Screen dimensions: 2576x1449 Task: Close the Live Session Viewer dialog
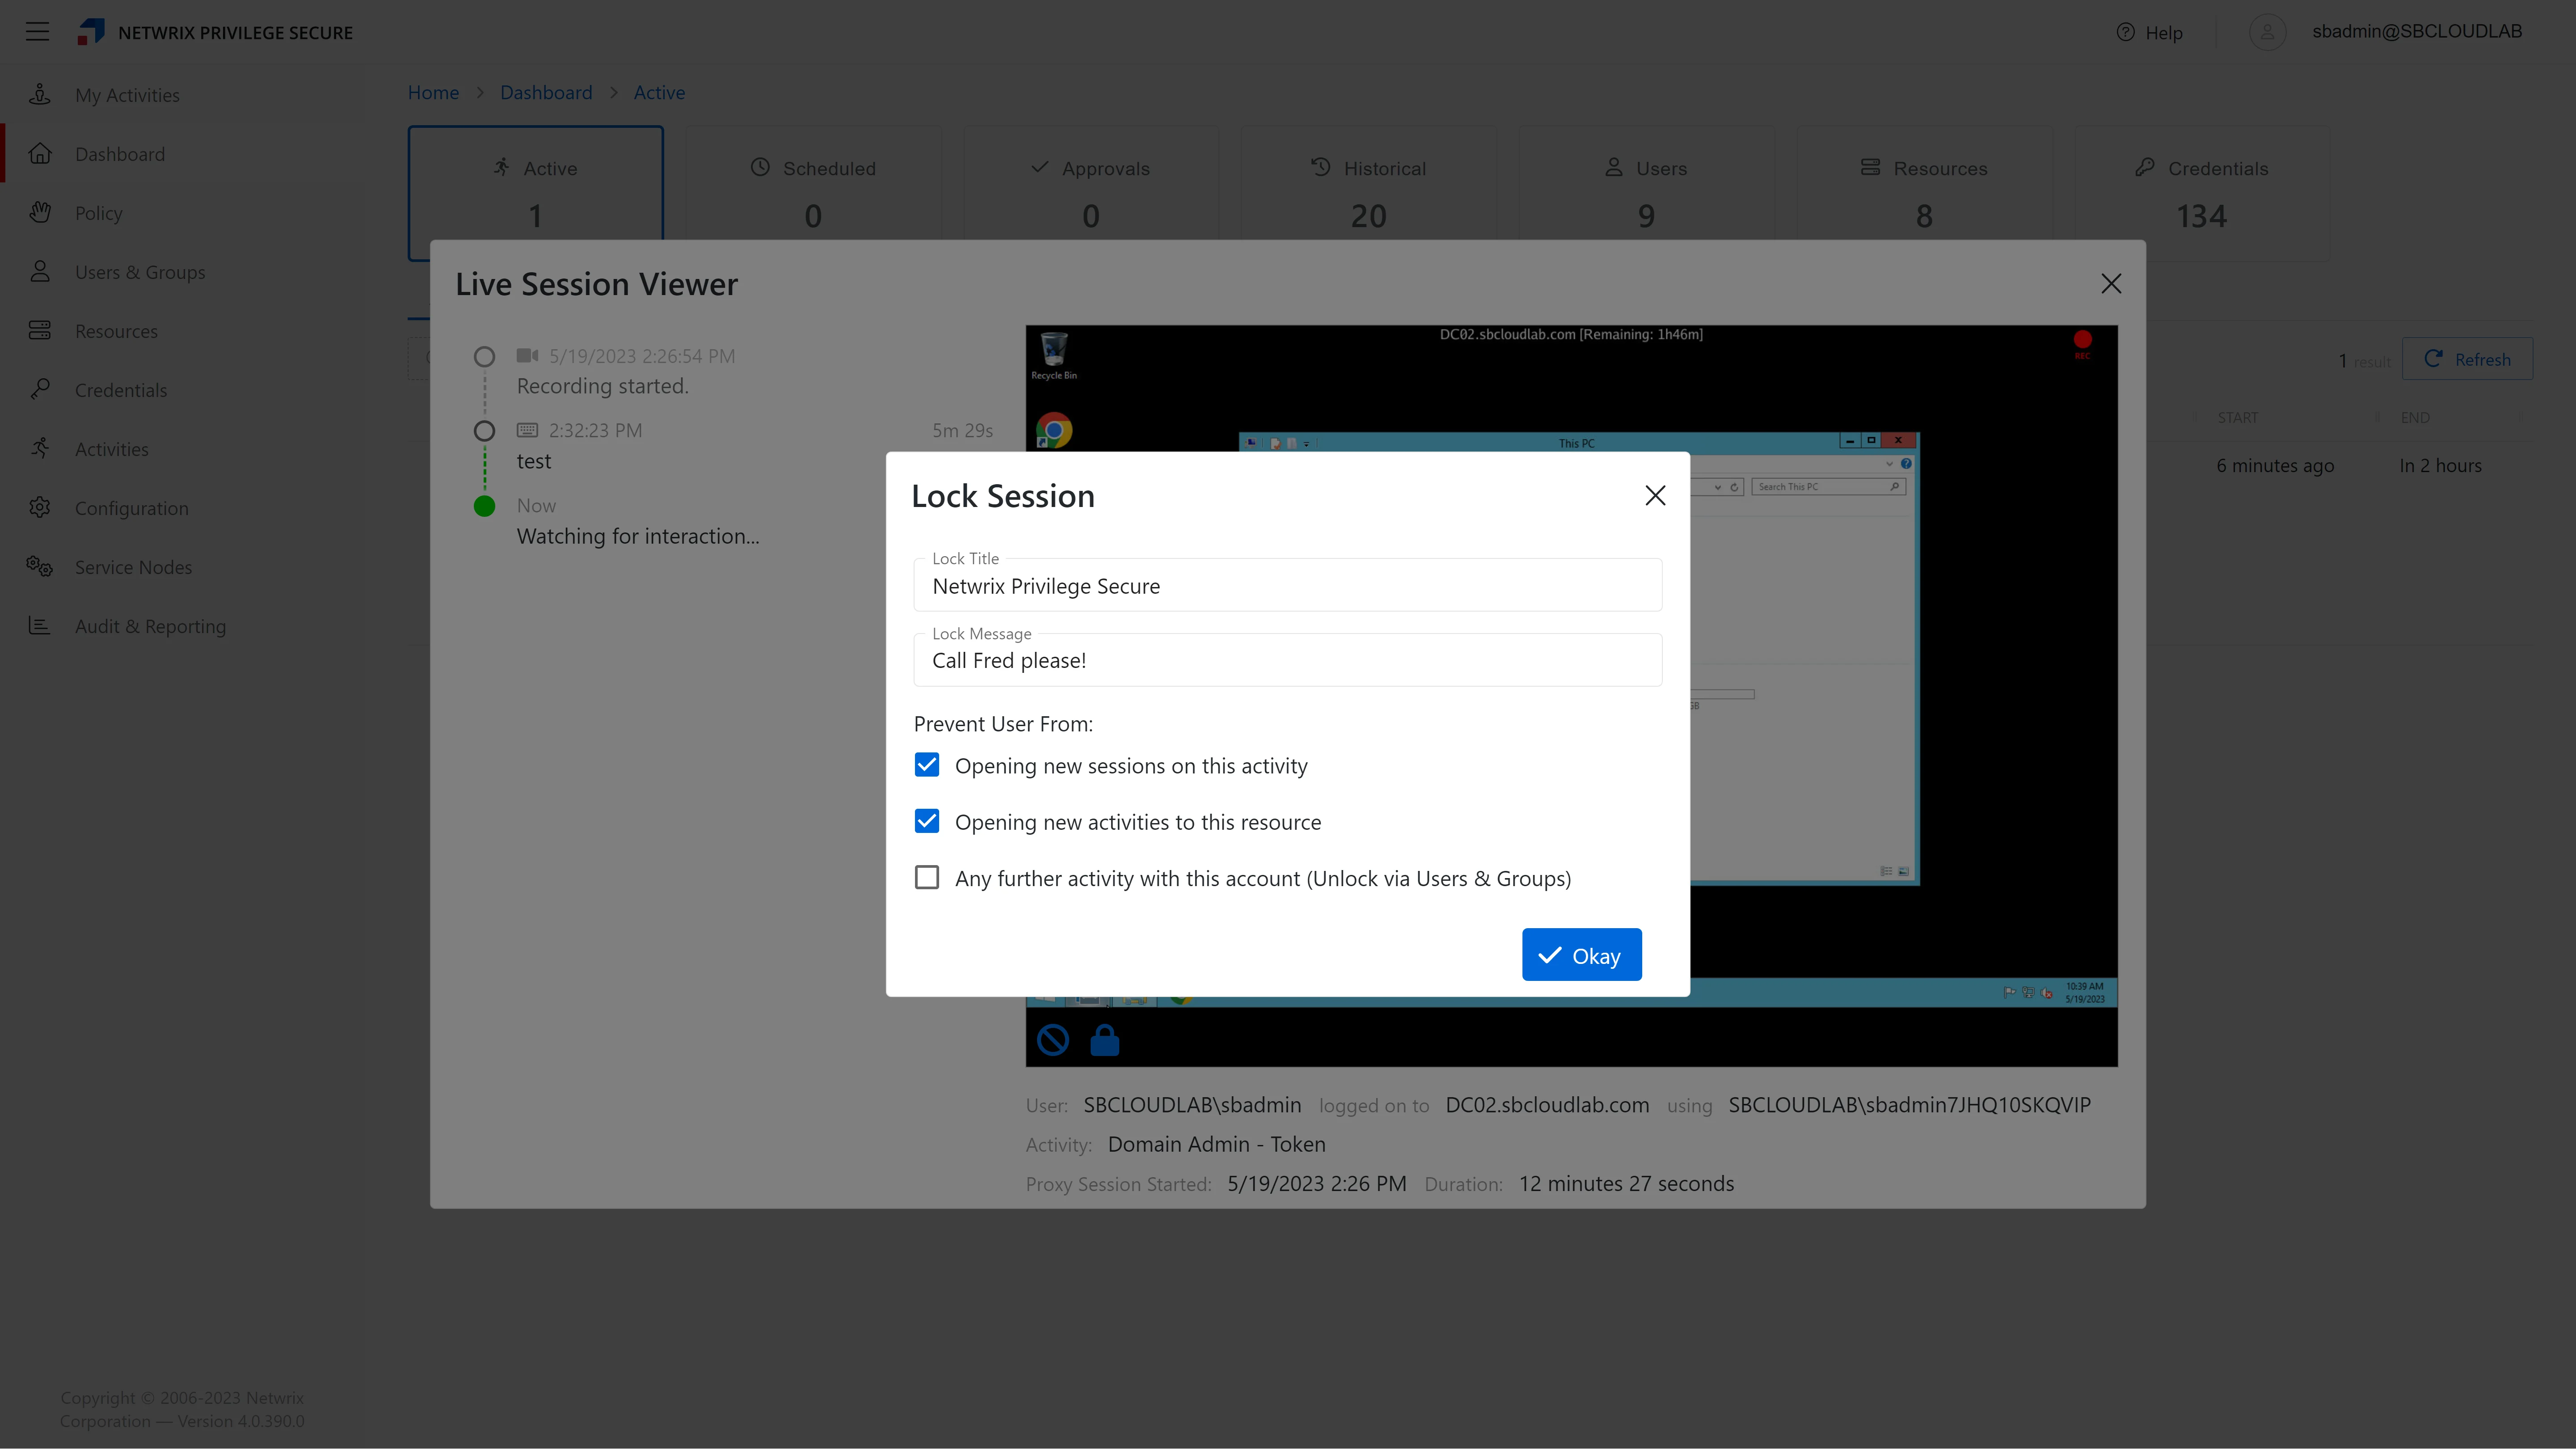pyautogui.click(x=2111, y=284)
